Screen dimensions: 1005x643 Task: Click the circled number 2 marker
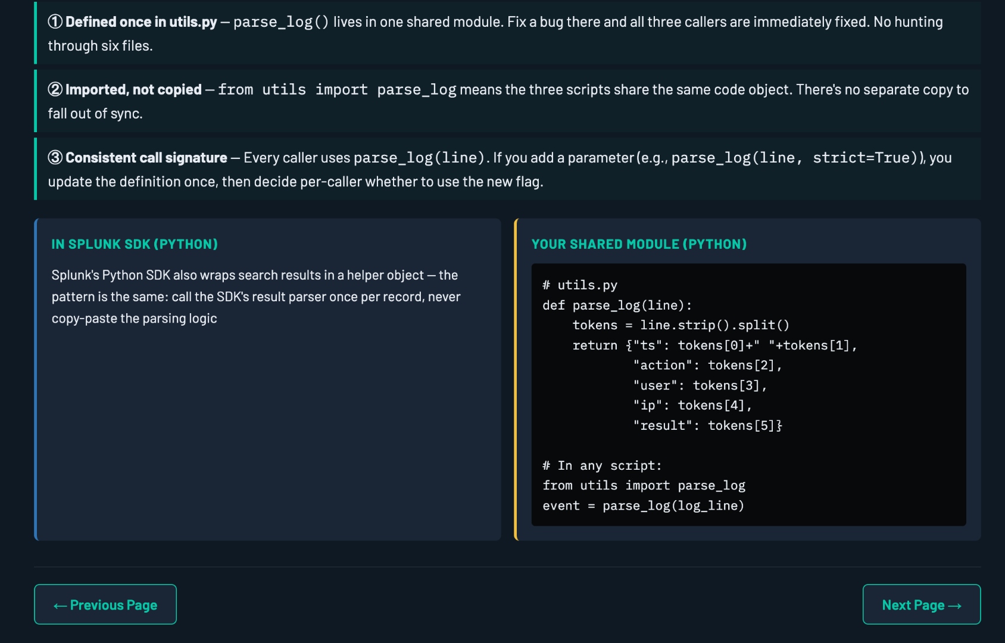55,90
